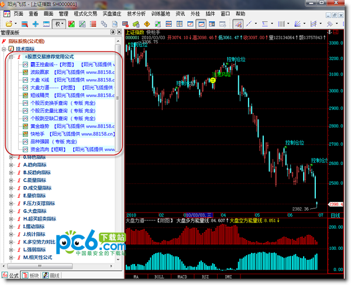Click the red and green diagonal chart icon

(71, 24)
